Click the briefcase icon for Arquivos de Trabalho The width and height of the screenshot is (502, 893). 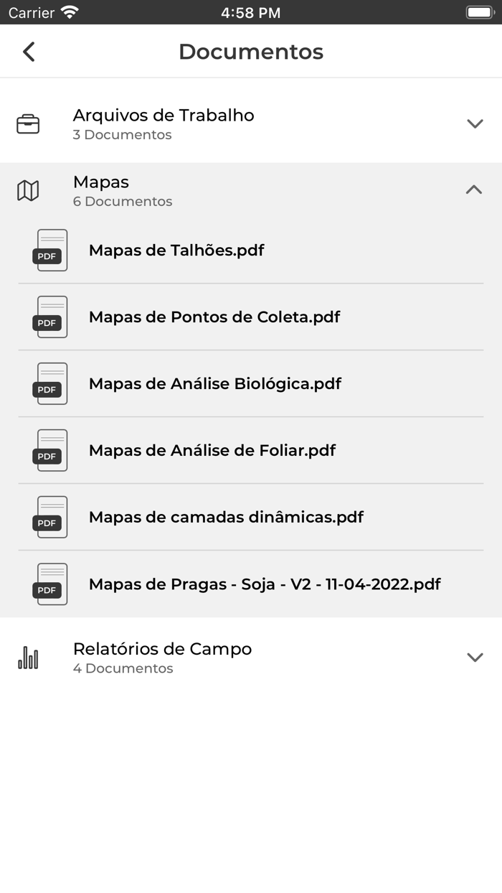tap(28, 123)
